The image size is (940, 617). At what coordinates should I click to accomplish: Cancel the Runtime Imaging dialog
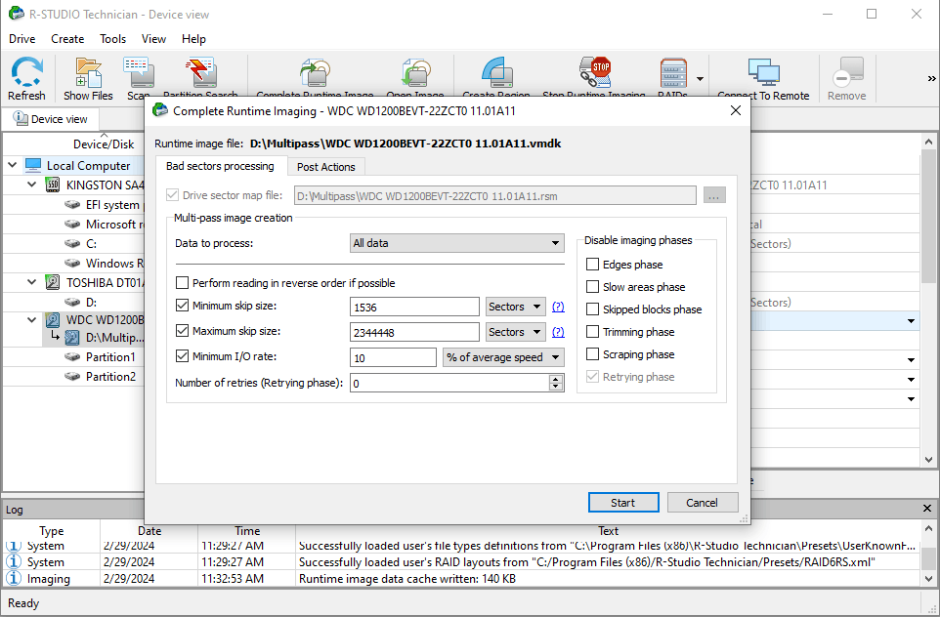(x=702, y=503)
